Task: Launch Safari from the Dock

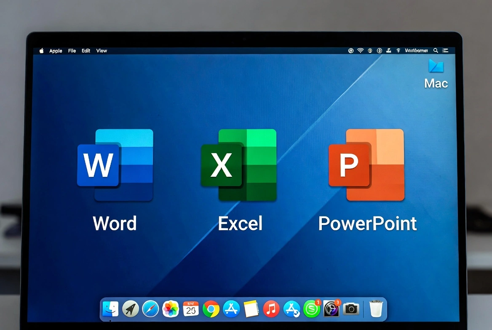Action: pos(150,309)
